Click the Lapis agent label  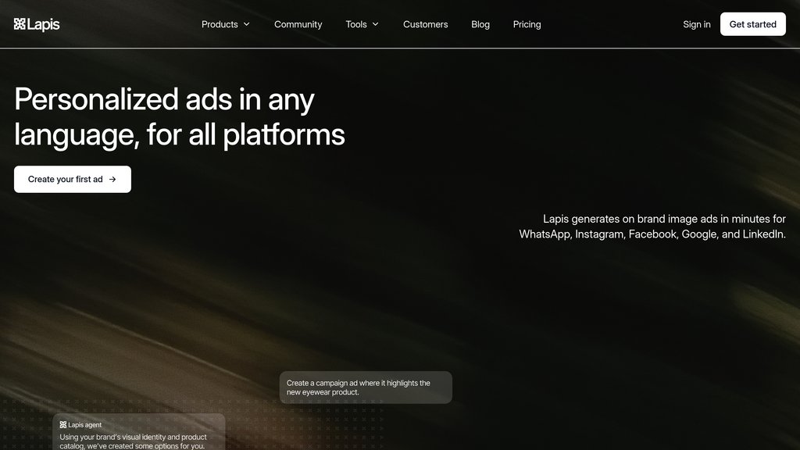point(85,425)
